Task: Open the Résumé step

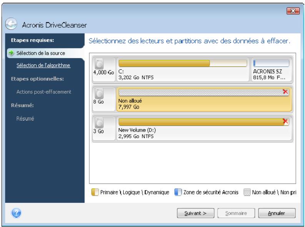Action: click(x=25, y=119)
